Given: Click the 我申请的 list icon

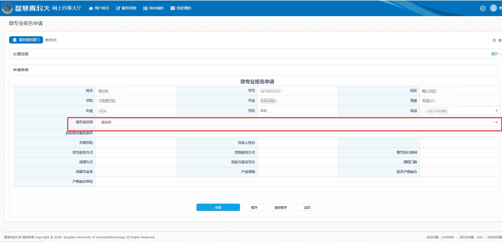Looking at the screenshot, I should tap(145, 8).
